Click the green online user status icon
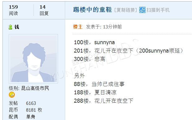This screenshot has width=192, height=120. (11, 27)
